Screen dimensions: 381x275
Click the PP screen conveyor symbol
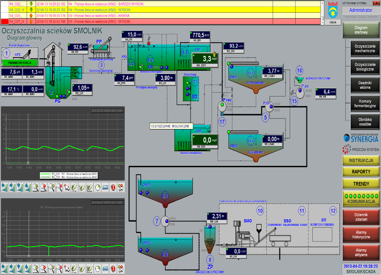[101, 47]
